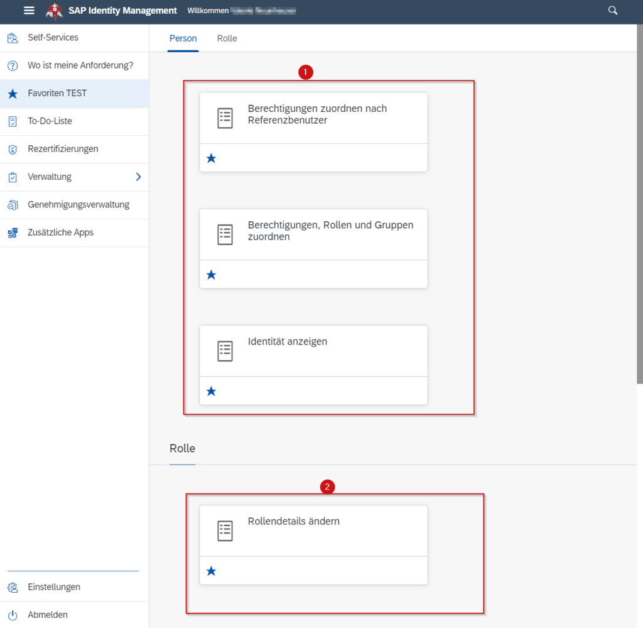Viewport: 643px width, 628px height.
Task: Toggle favorite star on Identität anzeigen
Action: click(x=211, y=391)
